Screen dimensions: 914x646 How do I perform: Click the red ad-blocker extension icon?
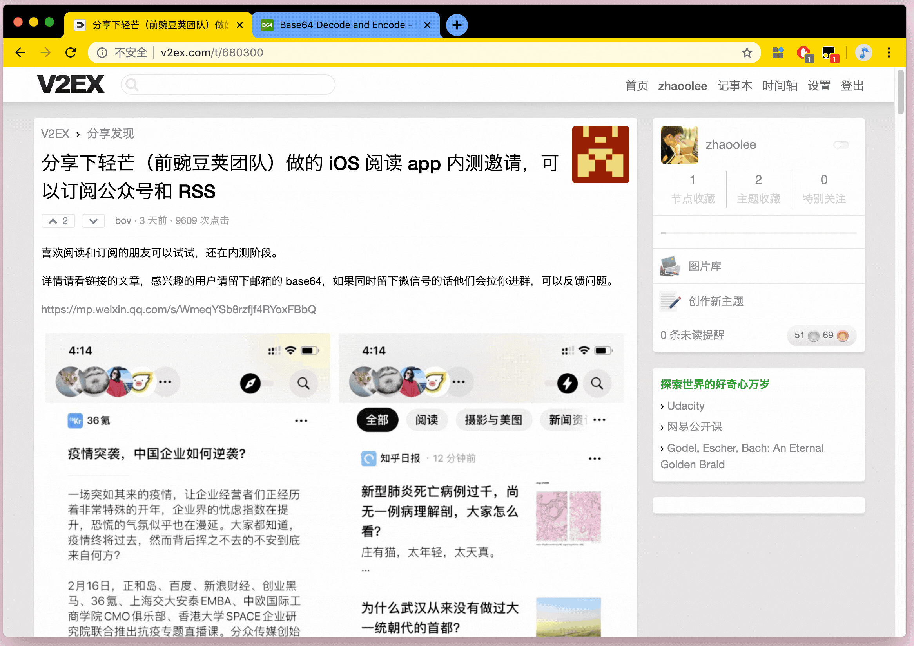804,52
